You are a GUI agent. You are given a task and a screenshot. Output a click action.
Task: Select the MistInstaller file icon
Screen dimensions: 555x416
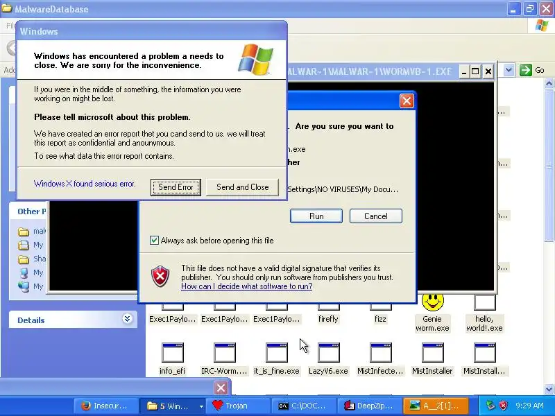432,353
